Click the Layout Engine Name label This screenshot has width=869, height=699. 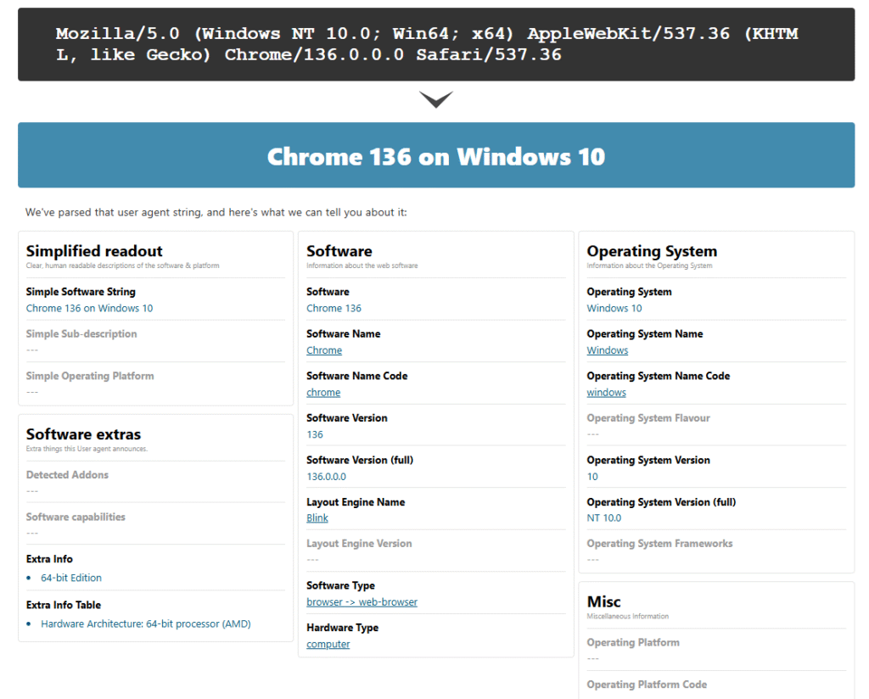pos(356,502)
